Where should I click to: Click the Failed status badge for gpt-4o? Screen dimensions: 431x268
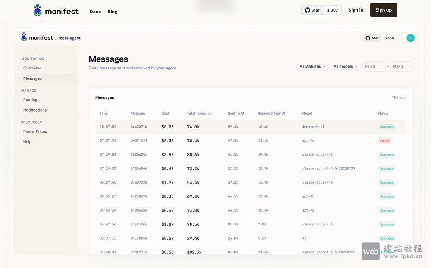(x=384, y=141)
